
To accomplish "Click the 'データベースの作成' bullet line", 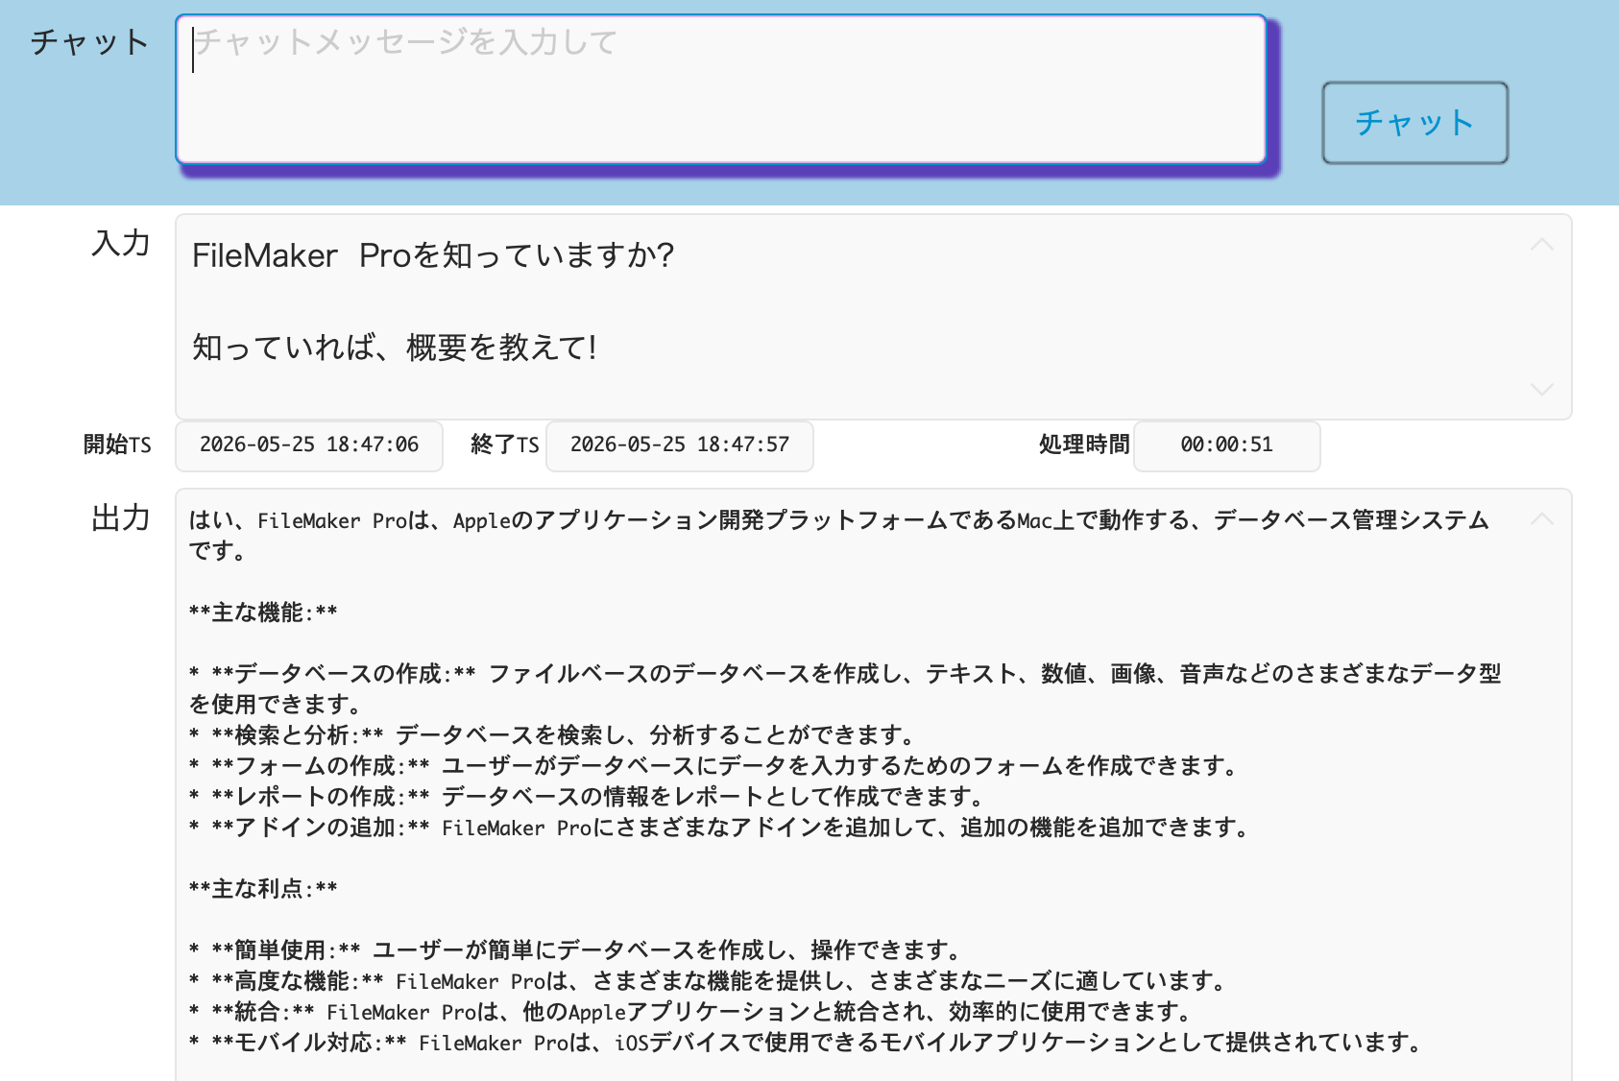I will [845, 689].
